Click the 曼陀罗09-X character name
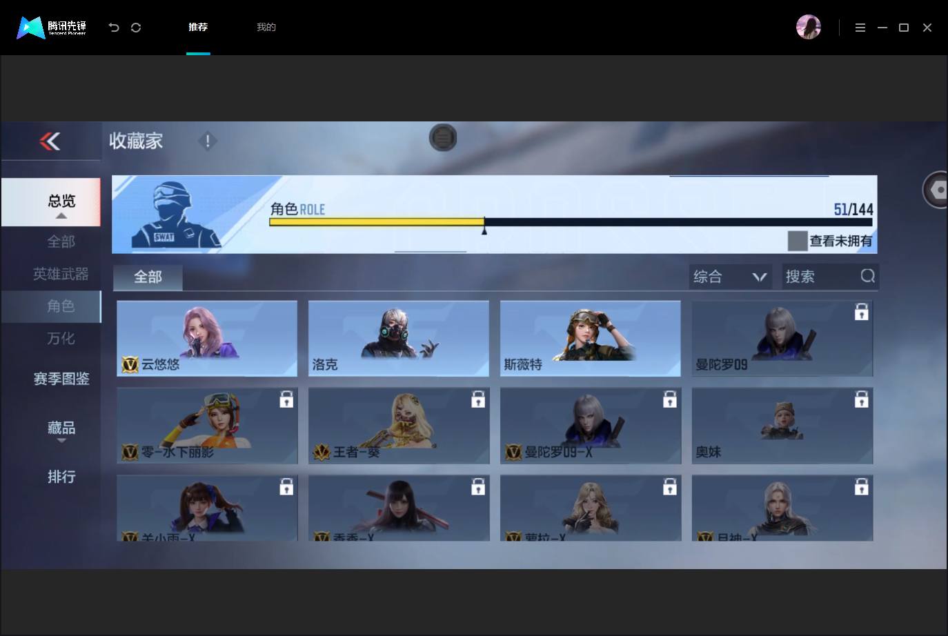The height and width of the screenshot is (636, 948). pos(559,452)
